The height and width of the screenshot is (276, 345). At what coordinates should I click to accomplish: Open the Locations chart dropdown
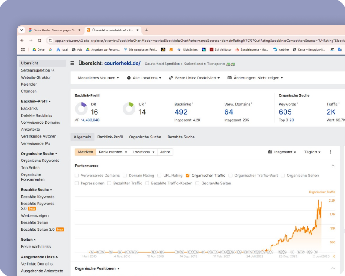tap(143, 152)
